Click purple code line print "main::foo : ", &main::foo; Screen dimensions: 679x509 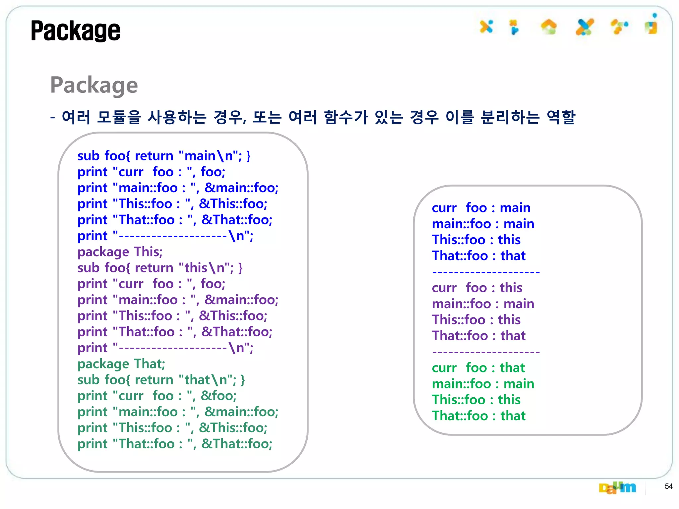[178, 300]
